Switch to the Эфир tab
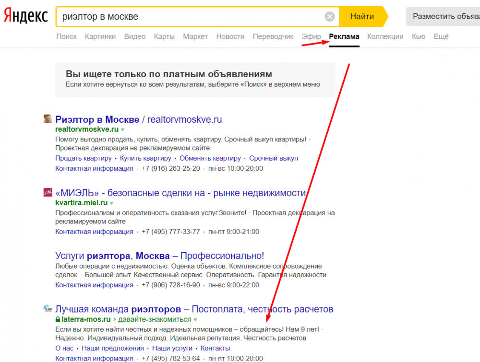Screen dimensions: 480x362 point(312,37)
